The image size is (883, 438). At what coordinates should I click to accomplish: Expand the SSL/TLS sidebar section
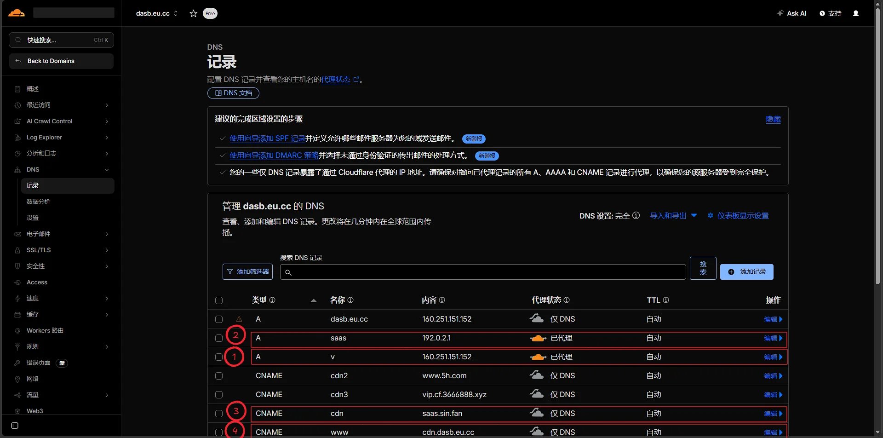click(x=107, y=250)
